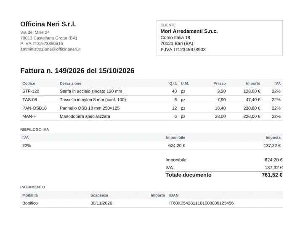The height and width of the screenshot is (239, 303).
Task: Select IBAN IT60X0542811101000000123456
Action: tap(201, 203)
